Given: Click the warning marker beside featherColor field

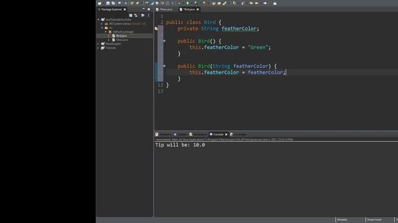Looking at the screenshot, I should point(156,28).
